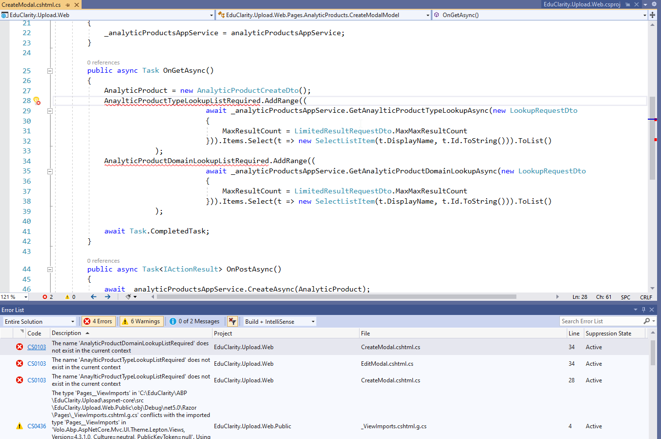Open the document tab settings gear icon
The width and height of the screenshot is (661, 439).
pos(654,4)
